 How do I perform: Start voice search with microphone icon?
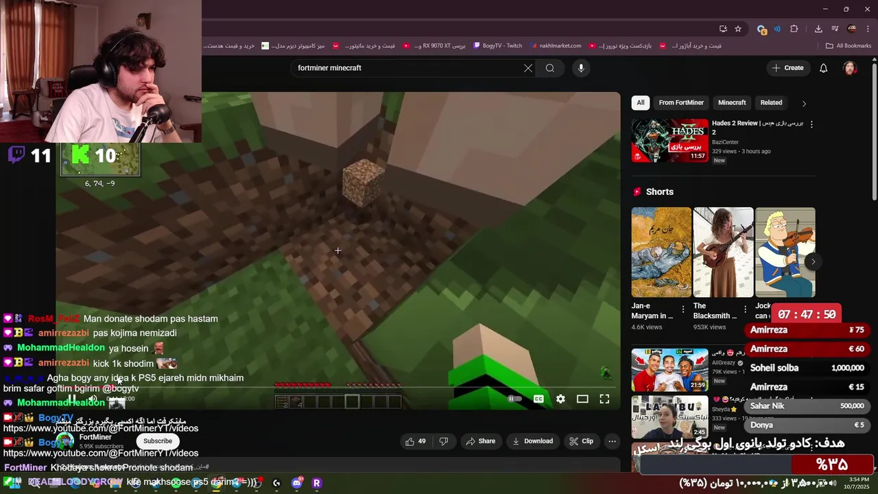(581, 68)
